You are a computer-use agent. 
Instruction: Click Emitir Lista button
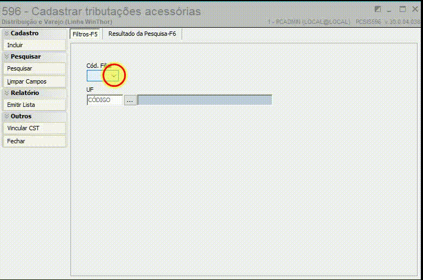34,105
